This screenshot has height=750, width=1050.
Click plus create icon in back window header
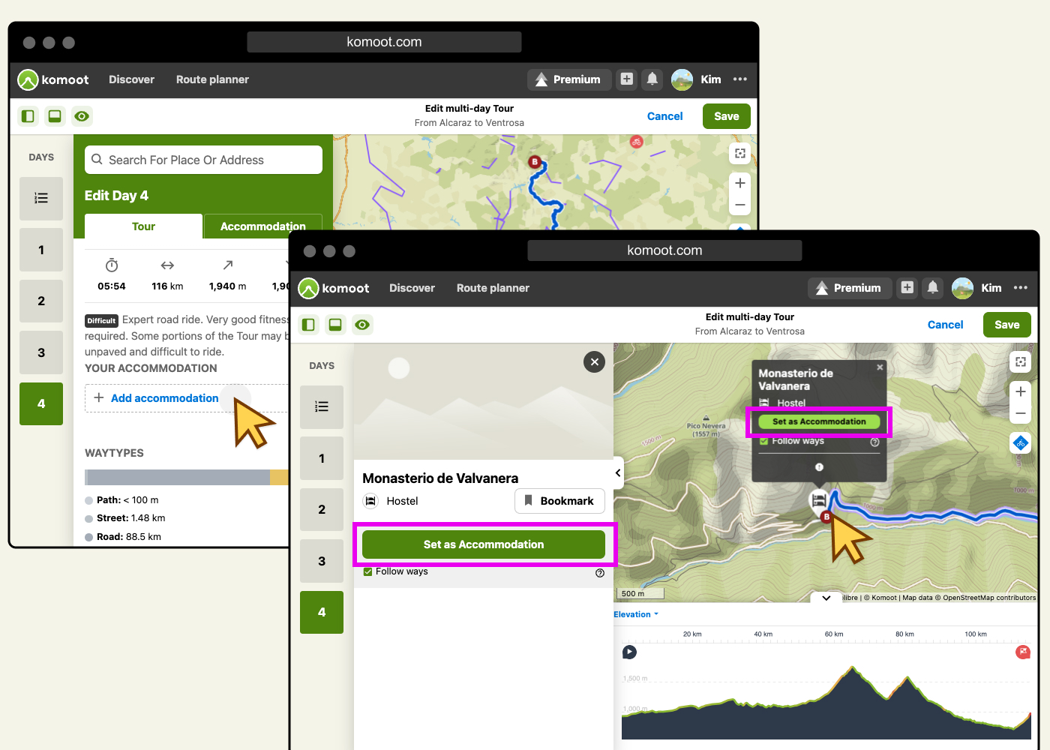point(627,79)
